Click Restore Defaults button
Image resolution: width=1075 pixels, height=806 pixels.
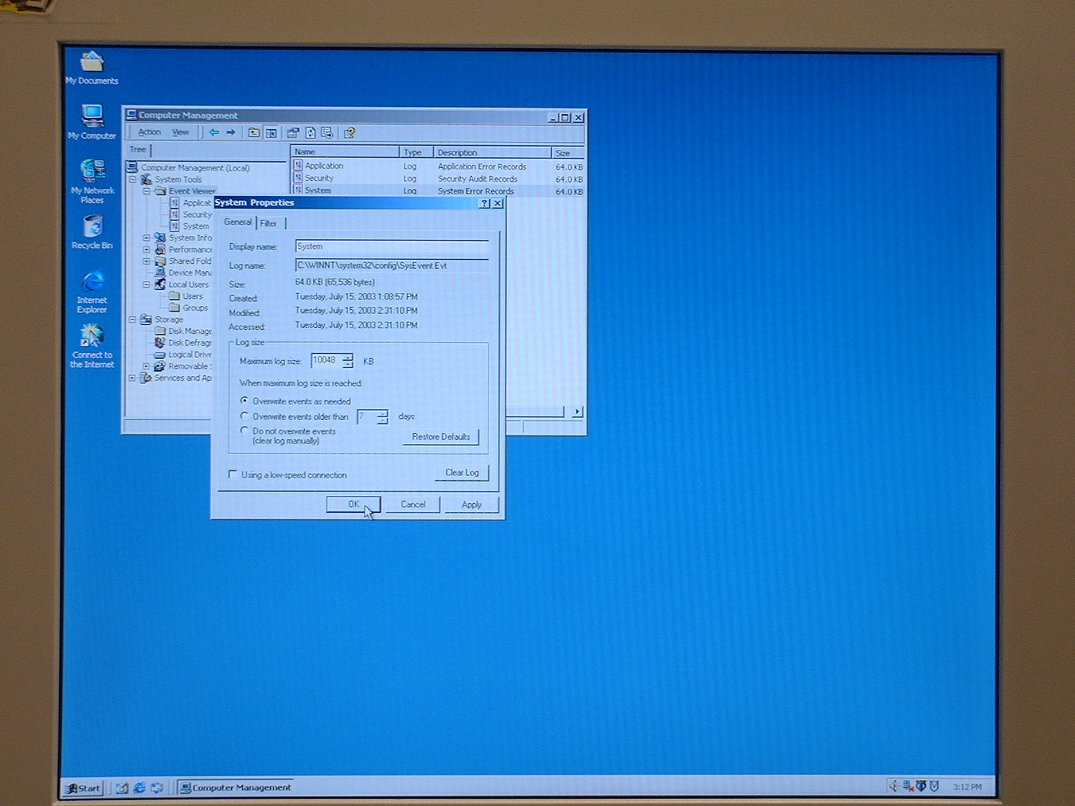(x=441, y=437)
